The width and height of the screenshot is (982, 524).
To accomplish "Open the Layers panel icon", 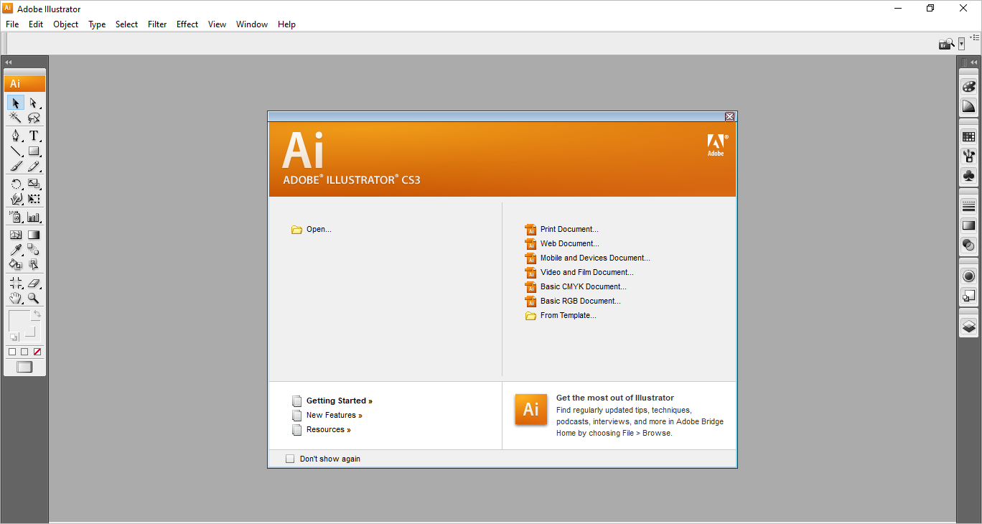I will pyautogui.click(x=968, y=325).
